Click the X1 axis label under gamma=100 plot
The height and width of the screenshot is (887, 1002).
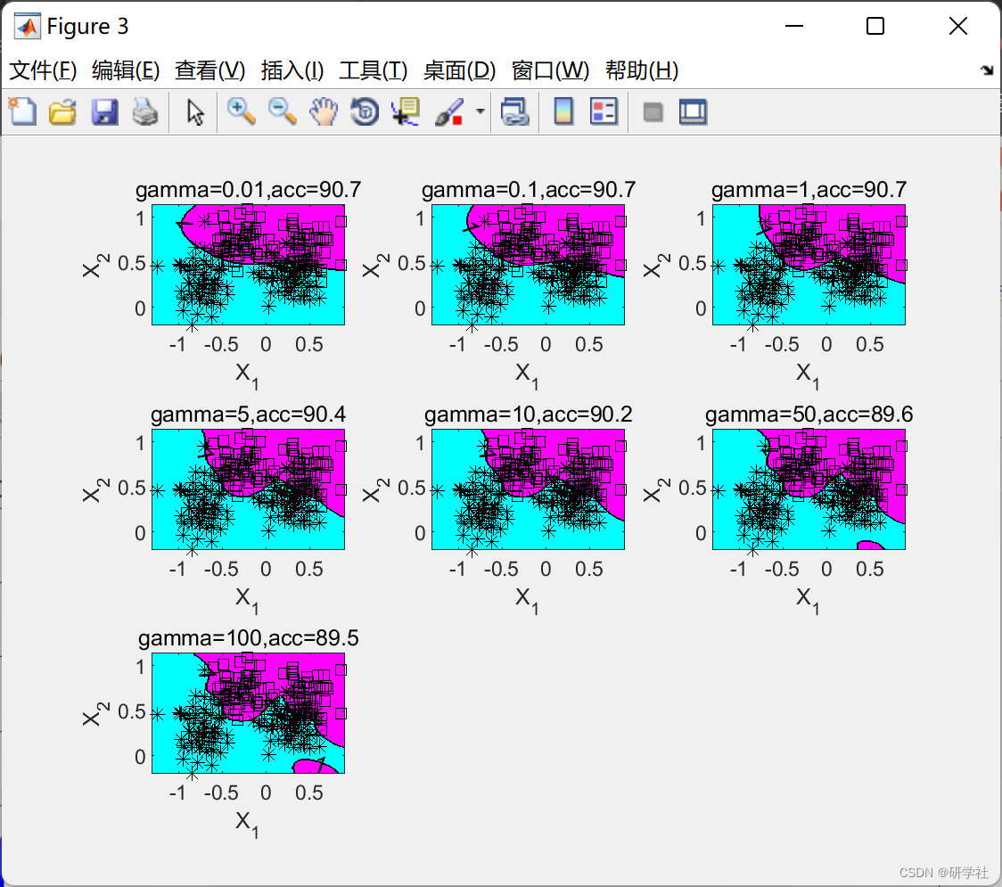tap(247, 824)
